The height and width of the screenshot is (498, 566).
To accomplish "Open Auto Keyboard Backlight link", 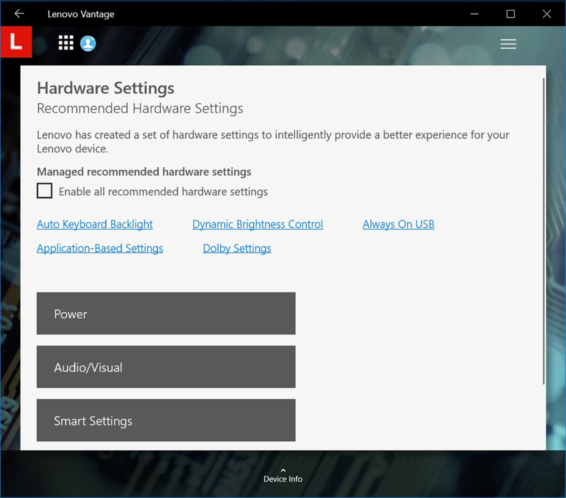I will pyautogui.click(x=94, y=224).
